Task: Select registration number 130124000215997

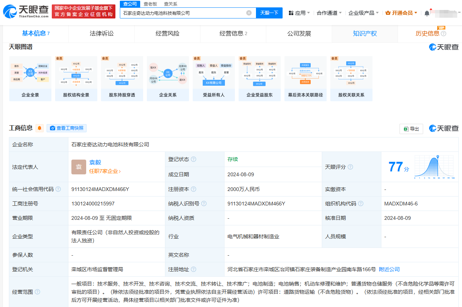Action: [x=93, y=204]
